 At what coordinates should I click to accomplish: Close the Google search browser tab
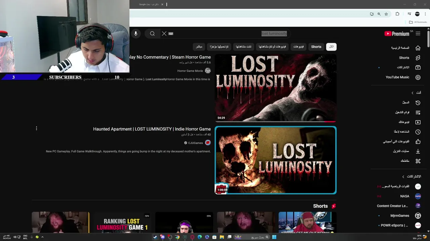coord(162,4)
